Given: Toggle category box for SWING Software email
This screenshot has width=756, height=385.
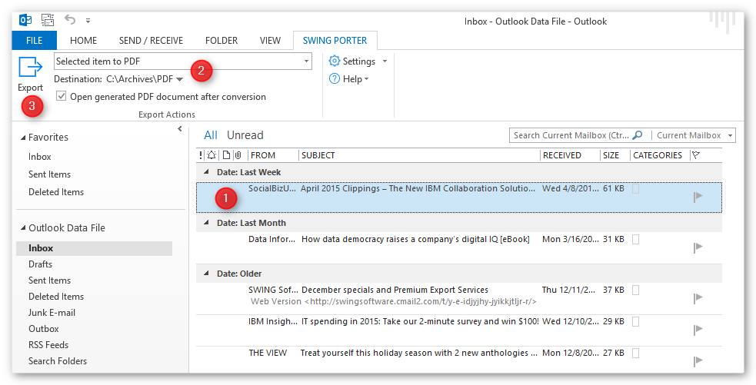Looking at the screenshot, I should tap(635, 290).
